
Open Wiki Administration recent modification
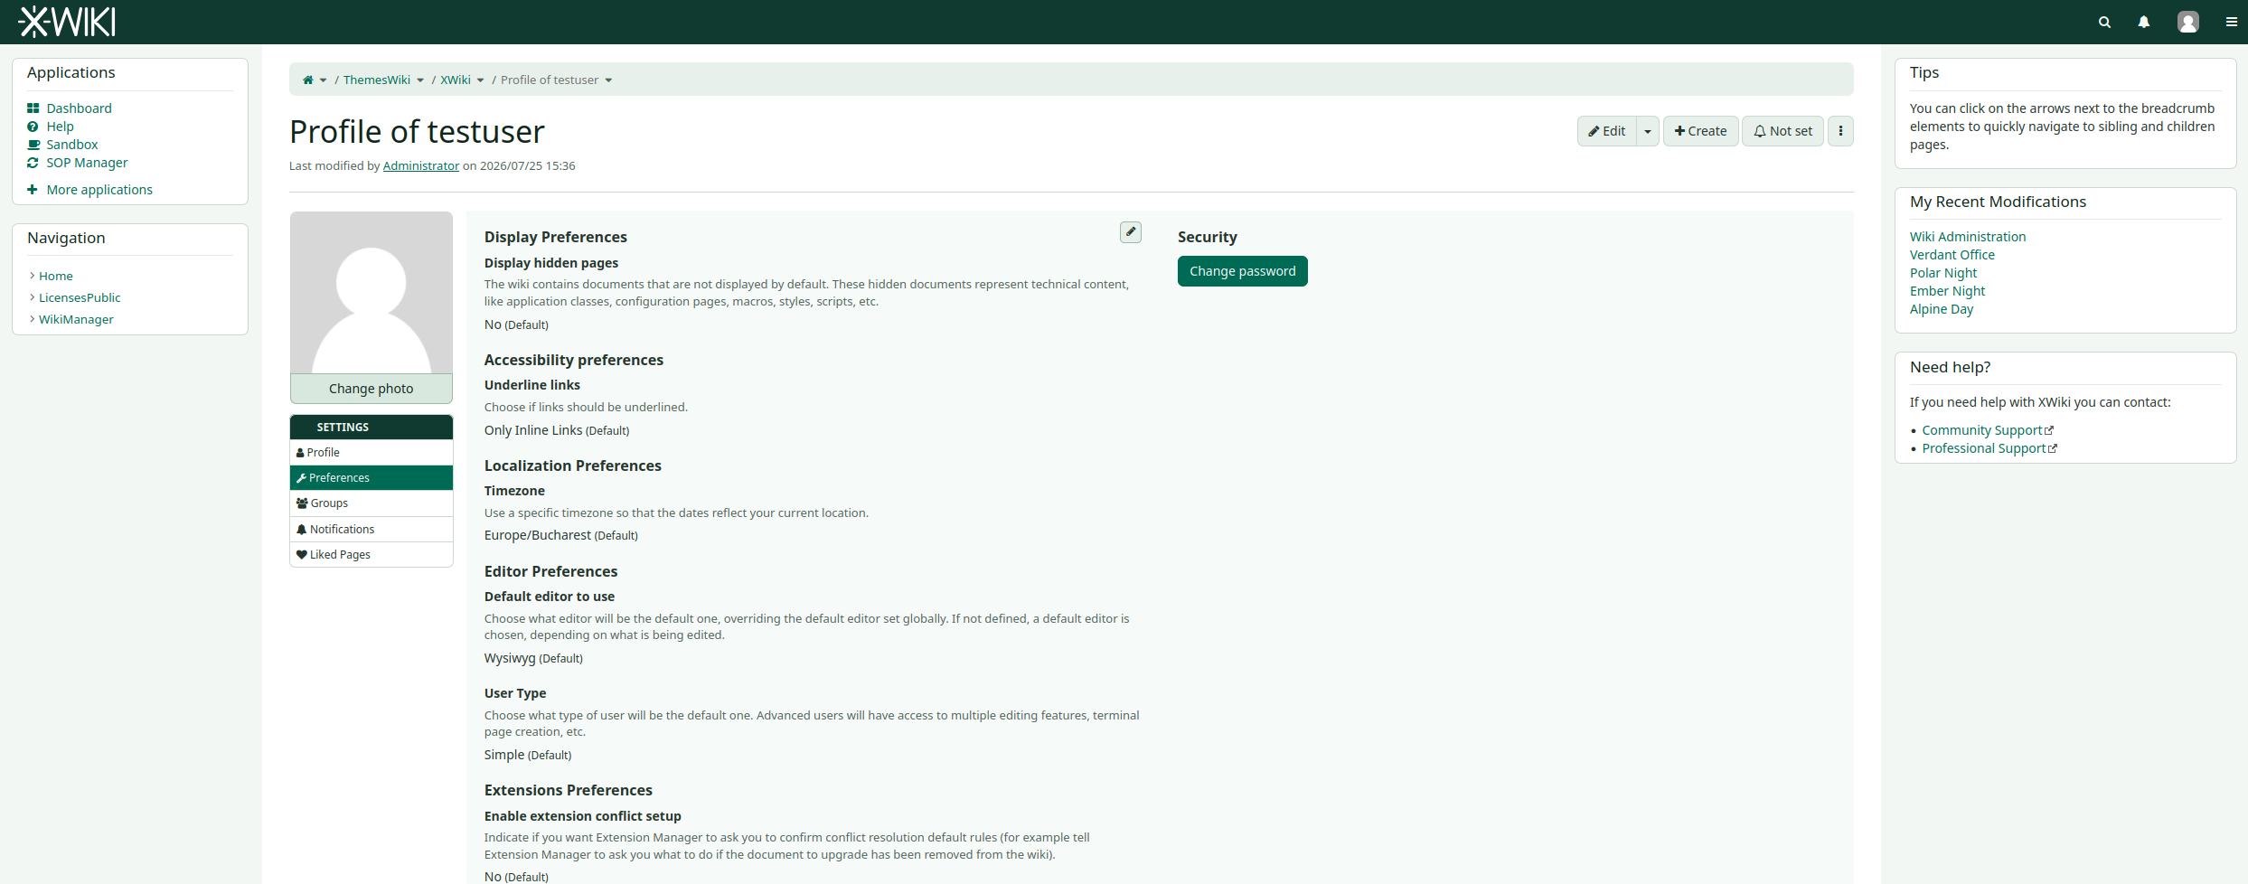pyautogui.click(x=1968, y=237)
